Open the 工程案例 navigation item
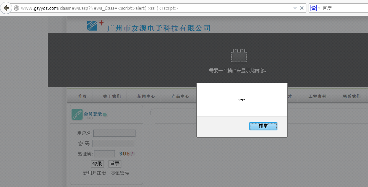The width and height of the screenshot is (368, 187). coord(317,96)
